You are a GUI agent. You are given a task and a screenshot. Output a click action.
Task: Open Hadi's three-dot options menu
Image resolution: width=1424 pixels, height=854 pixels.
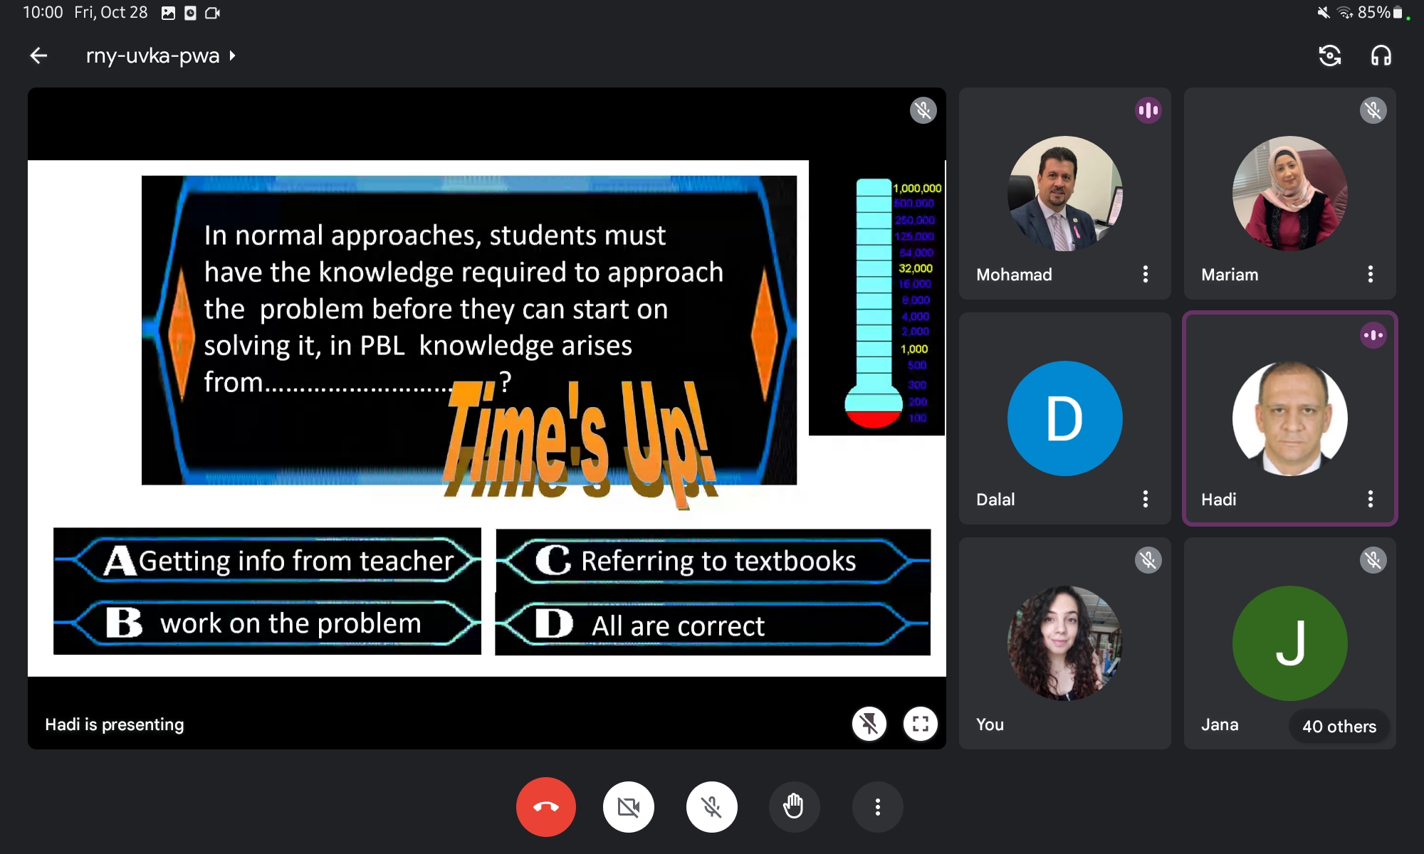pos(1370,499)
